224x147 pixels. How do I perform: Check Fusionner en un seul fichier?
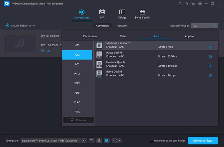point(151,141)
